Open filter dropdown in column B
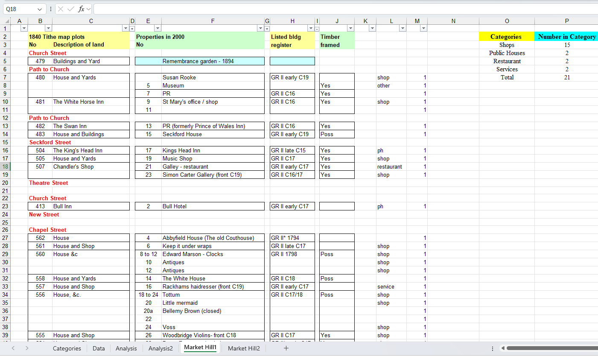The image size is (598, 356). (48, 28)
